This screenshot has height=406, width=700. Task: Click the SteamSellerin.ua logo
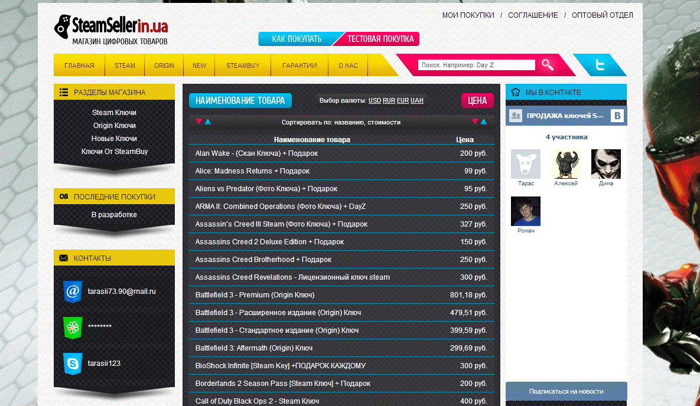[111, 30]
